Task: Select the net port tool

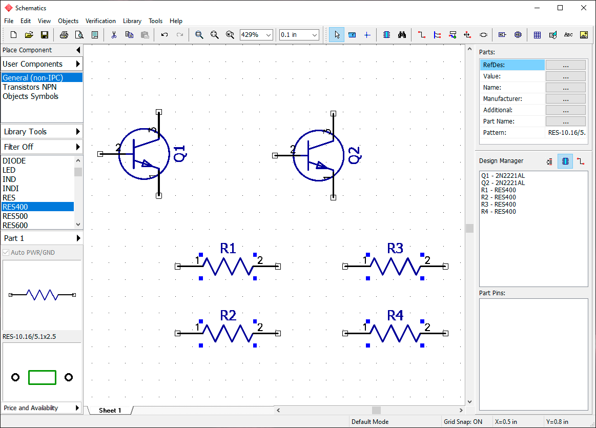Action: coord(467,35)
